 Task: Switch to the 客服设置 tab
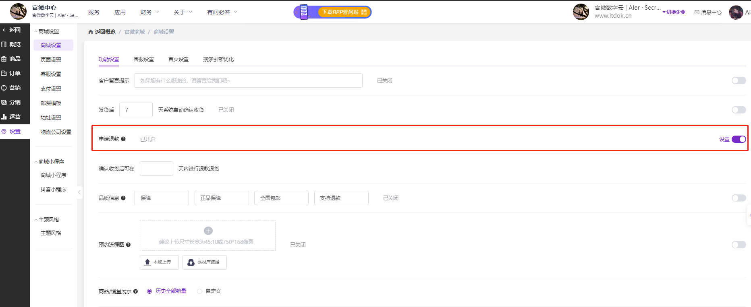(144, 59)
